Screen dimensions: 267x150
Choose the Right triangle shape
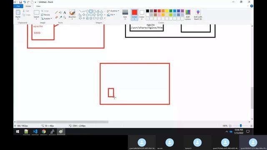(x=80, y=15)
